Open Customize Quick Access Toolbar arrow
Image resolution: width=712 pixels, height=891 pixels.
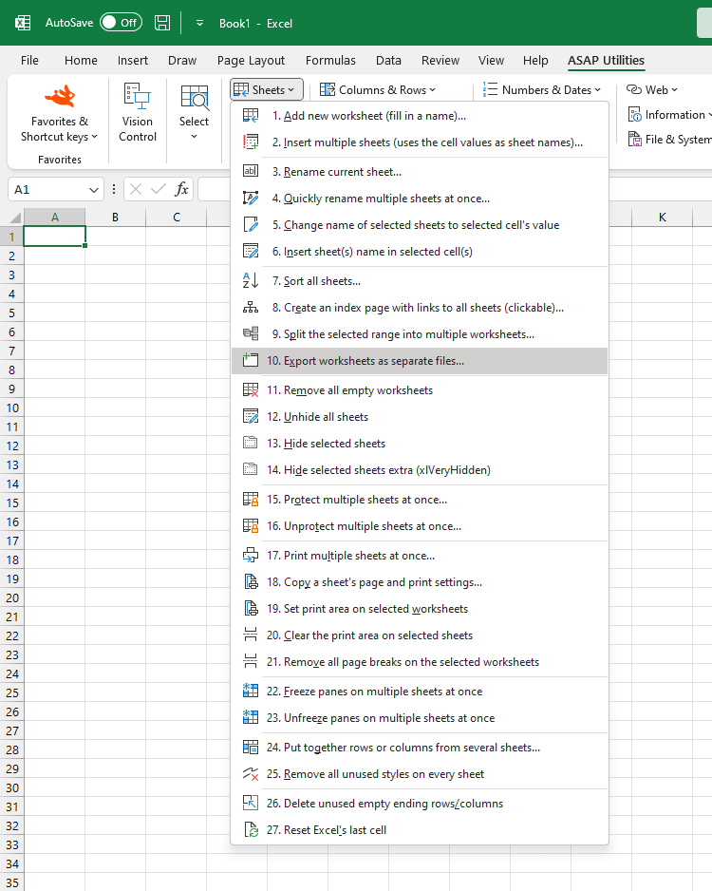[x=199, y=24]
